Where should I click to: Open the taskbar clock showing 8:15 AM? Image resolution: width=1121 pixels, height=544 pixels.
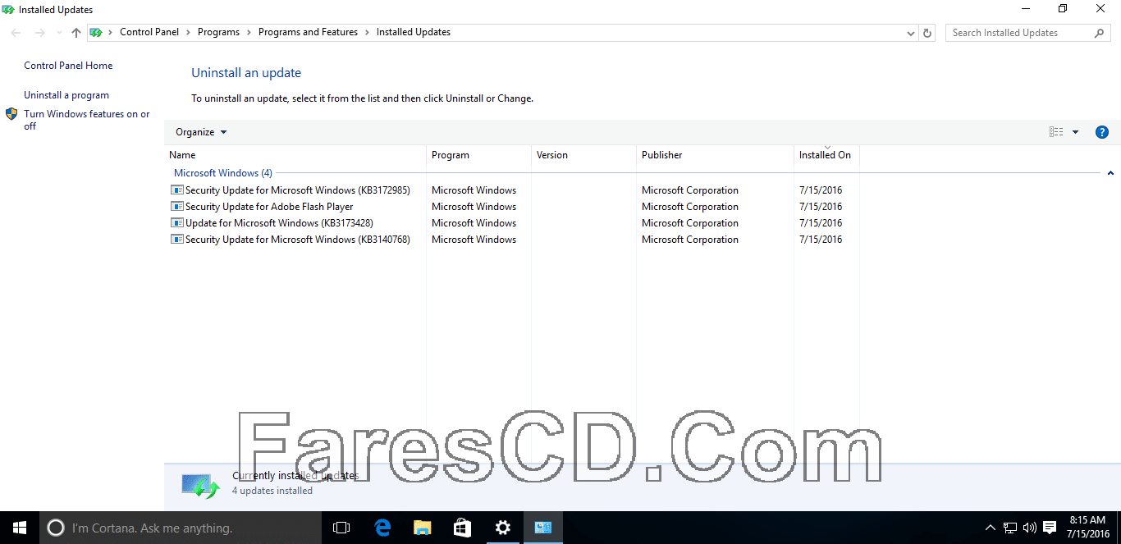[x=1088, y=528]
